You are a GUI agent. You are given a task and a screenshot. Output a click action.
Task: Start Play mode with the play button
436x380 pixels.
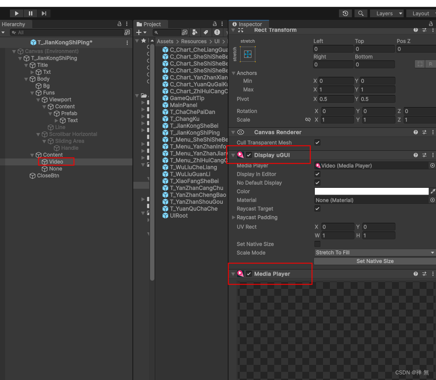tap(16, 13)
